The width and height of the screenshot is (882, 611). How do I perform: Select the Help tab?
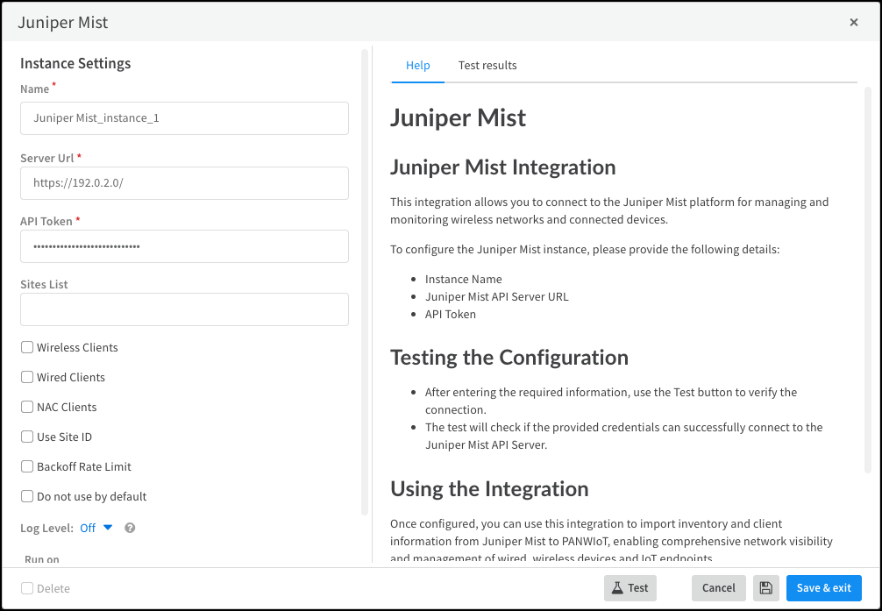[x=418, y=66]
